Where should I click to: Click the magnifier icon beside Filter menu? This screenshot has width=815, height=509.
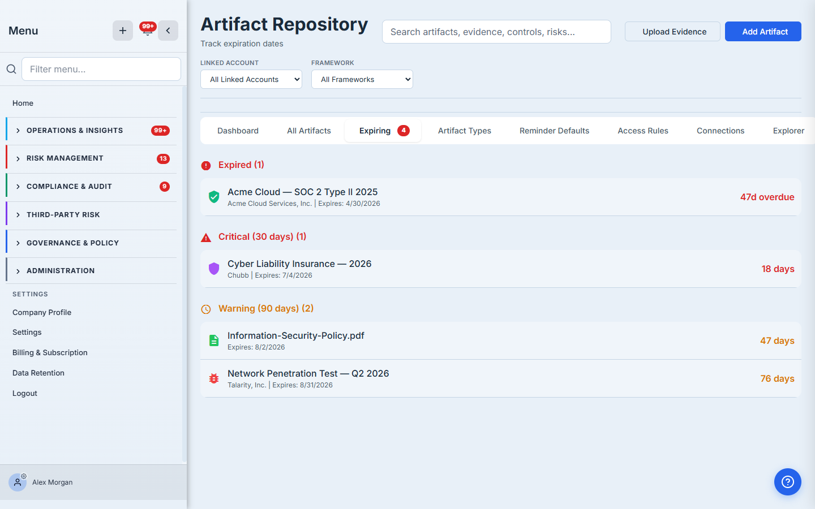(x=11, y=69)
